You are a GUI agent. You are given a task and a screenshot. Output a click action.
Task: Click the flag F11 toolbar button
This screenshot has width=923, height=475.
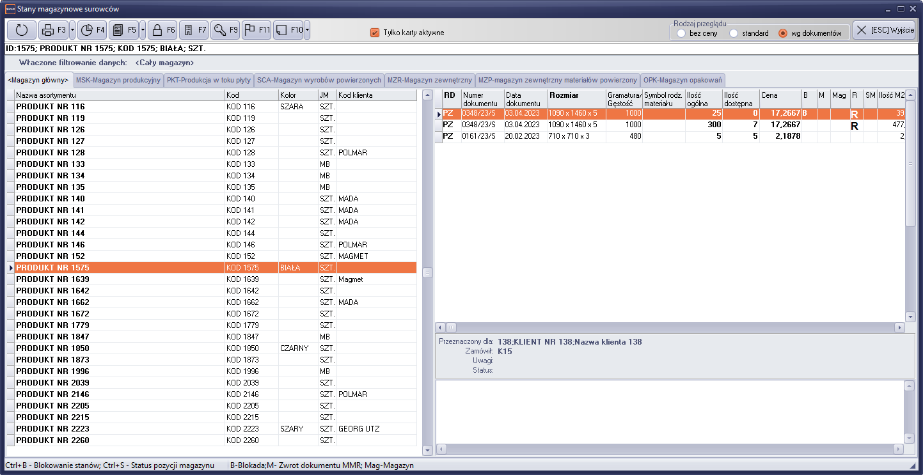[x=256, y=30]
